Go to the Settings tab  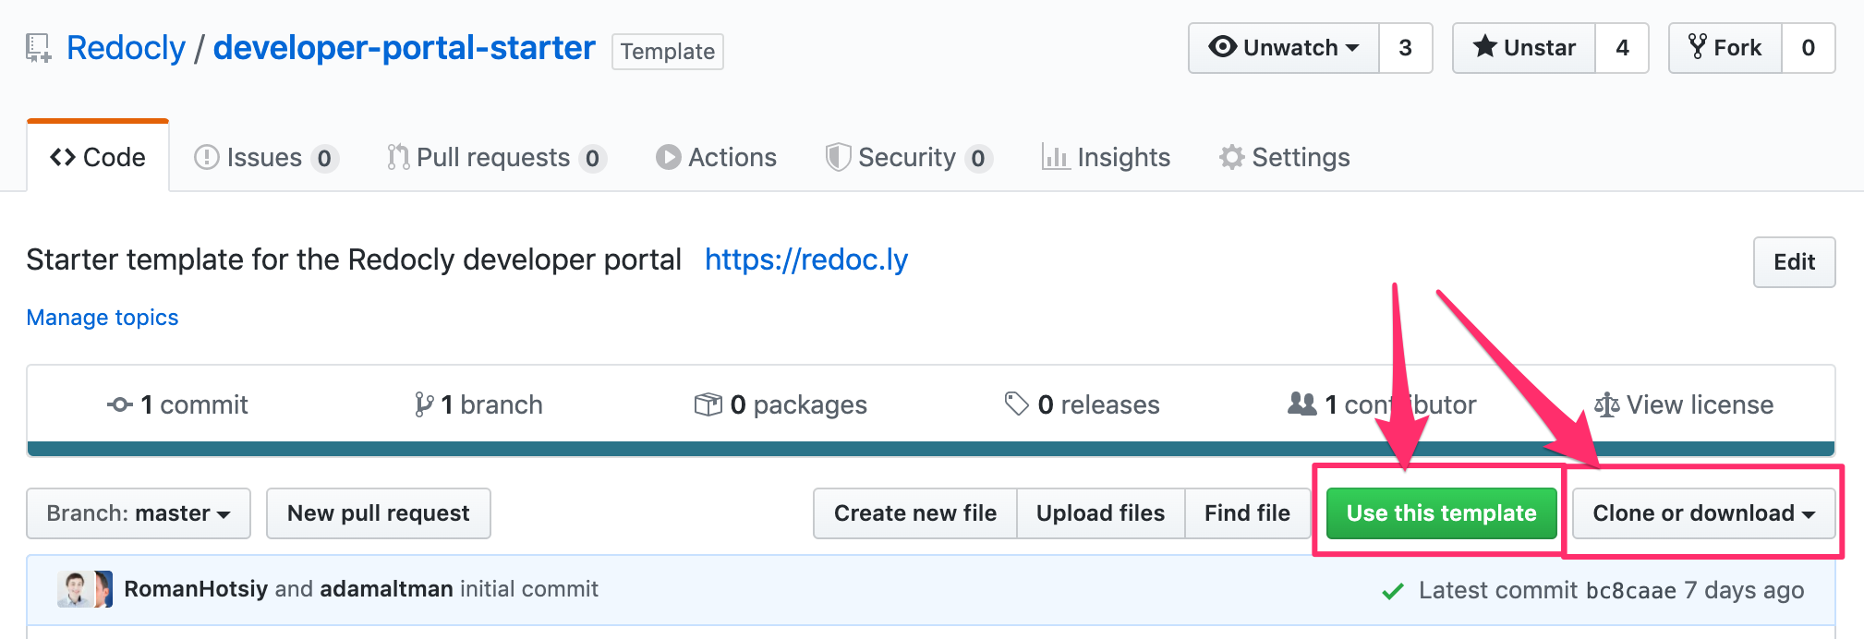(x=1284, y=158)
